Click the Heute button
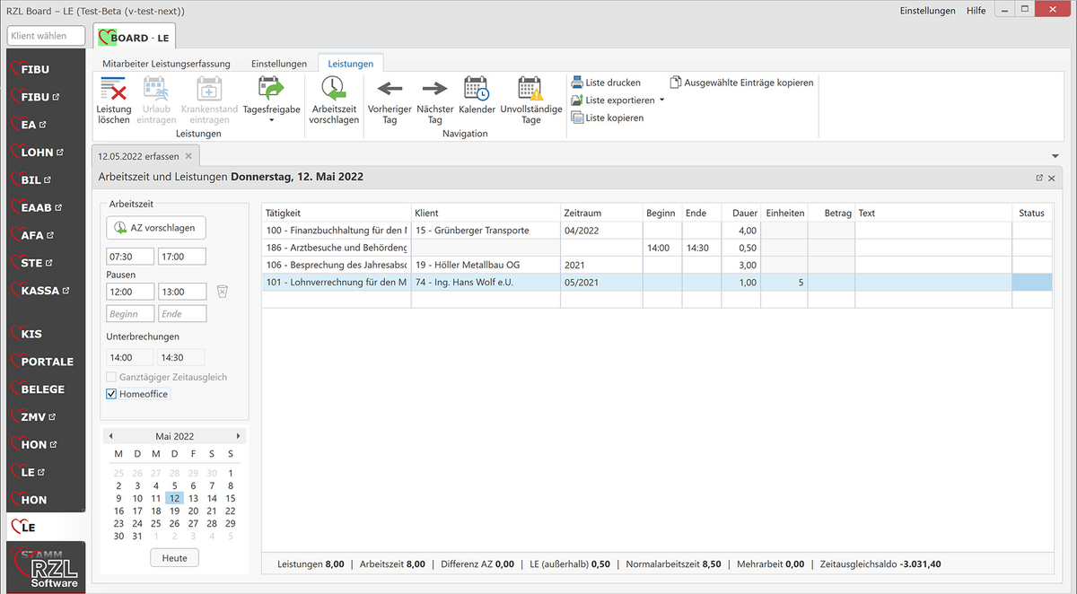This screenshot has width=1077, height=594. click(x=174, y=558)
